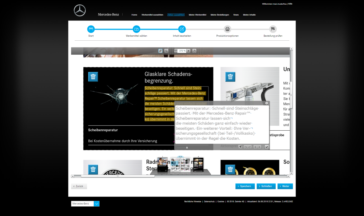Select page 1 thumbnail in page navigator
Screen dimensions: 364x216
click(x=162, y=164)
